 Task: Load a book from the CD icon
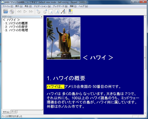coord(12,12)
